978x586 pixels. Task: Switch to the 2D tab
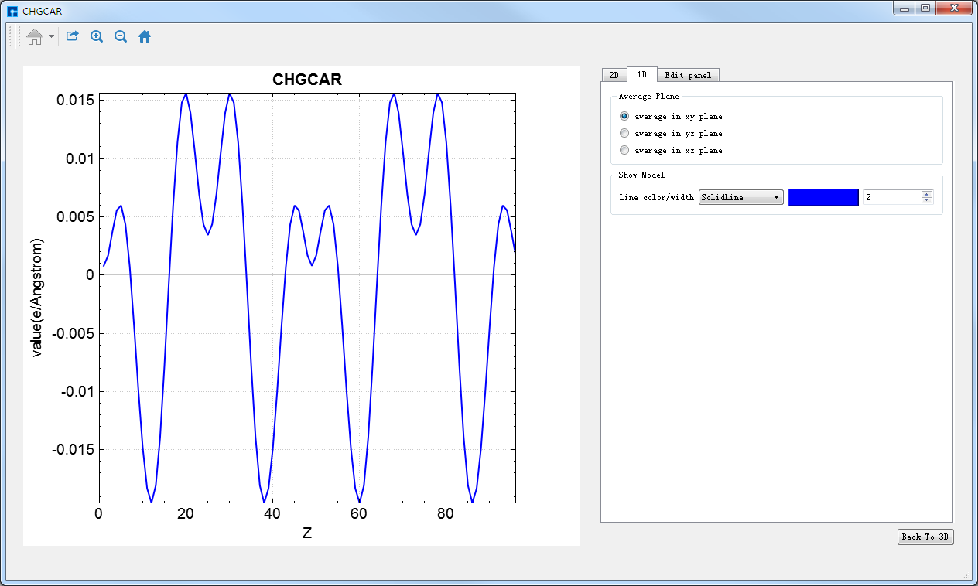pyautogui.click(x=614, y=75)
